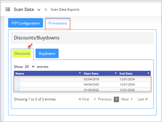This screenshot has height=122, width=162.
Task: Expand the Scan Data dropdown chevron
Action: pos(39,10)
